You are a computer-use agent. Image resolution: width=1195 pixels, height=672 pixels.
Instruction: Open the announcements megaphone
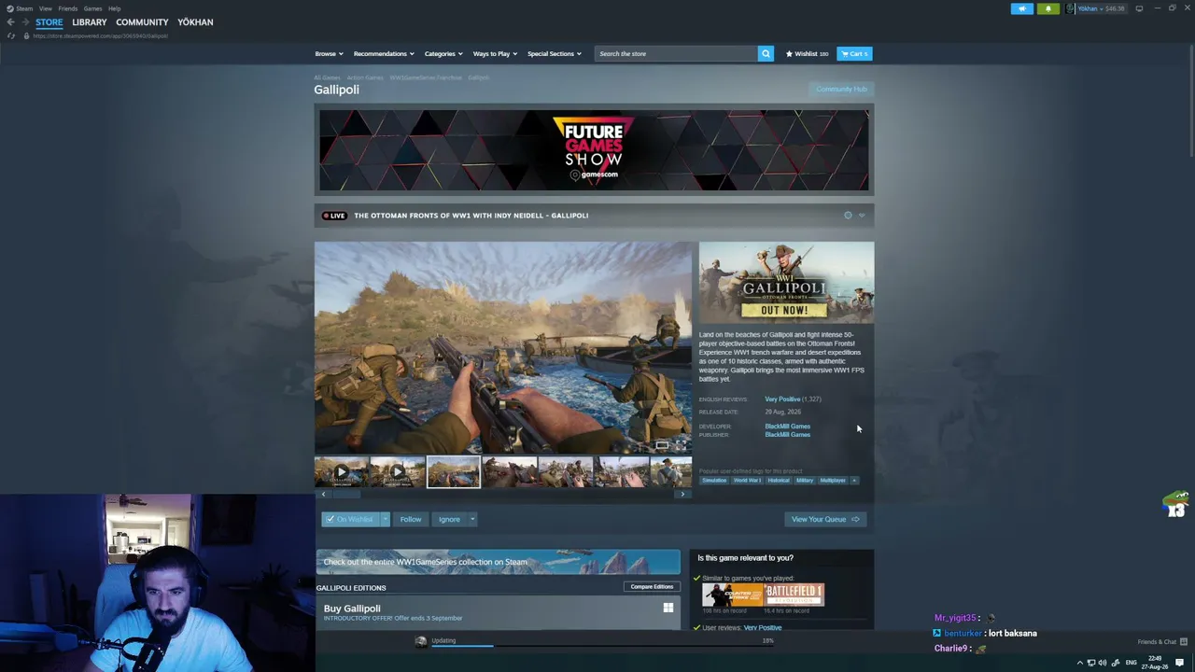(1022, 9)
